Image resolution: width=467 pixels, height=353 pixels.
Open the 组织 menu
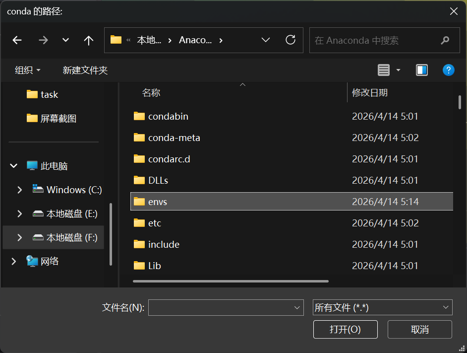[x=28, y=70]
